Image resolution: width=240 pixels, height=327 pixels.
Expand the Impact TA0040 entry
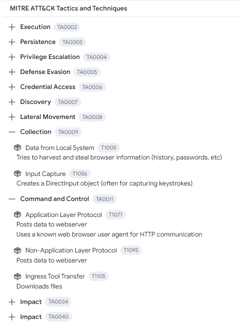(12, 317)
